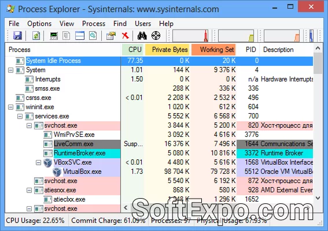Image resolution: width=328 pixels, height=231 pixels.
Task: Open the Help menu
Action: (166, 24)
